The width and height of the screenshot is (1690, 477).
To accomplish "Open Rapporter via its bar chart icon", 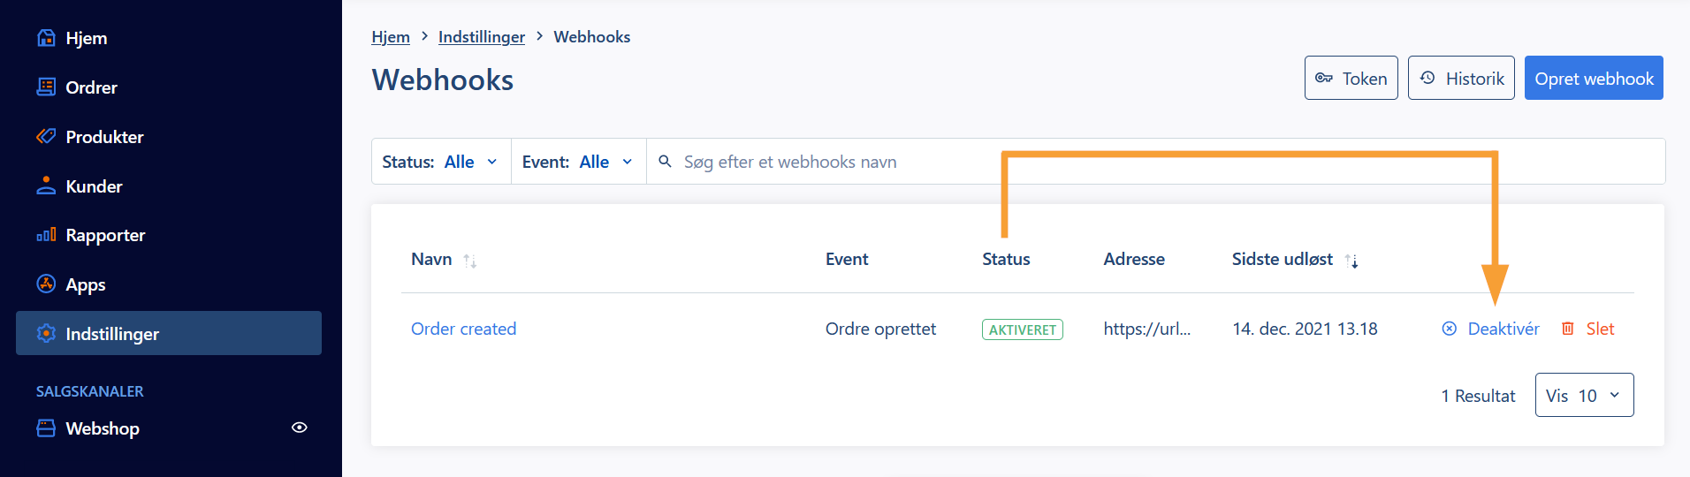I will click(x=46, y=235).
